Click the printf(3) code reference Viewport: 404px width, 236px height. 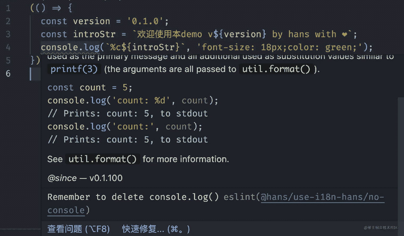pyautogui.click(x=74, y=69)
